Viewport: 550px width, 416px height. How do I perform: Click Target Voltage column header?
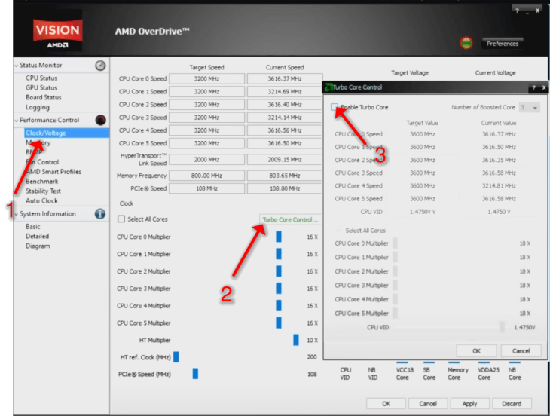410,73
